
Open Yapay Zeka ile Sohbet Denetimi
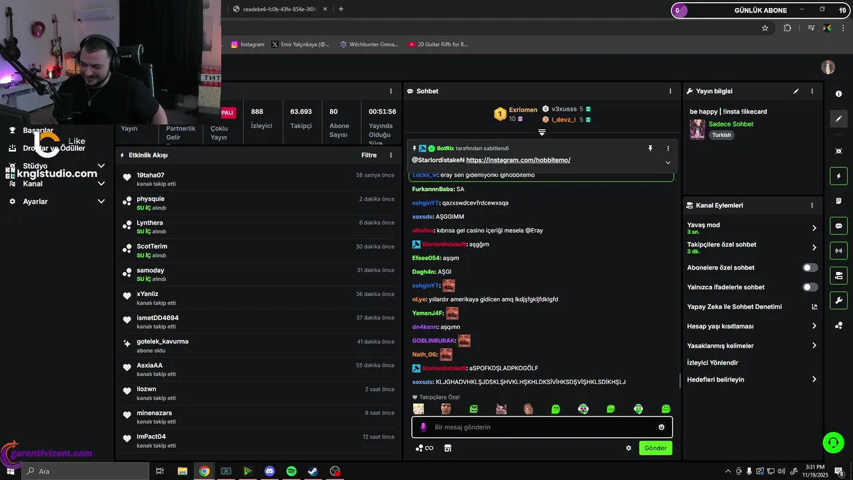(x=752, y=307)
